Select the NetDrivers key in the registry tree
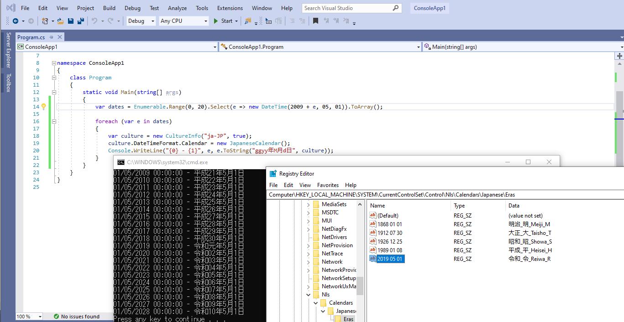 tap(334, 237)
